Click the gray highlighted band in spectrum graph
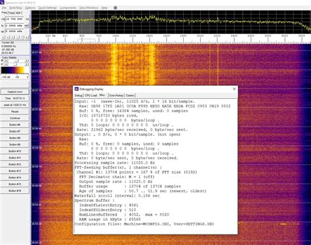 pos(86,22)
